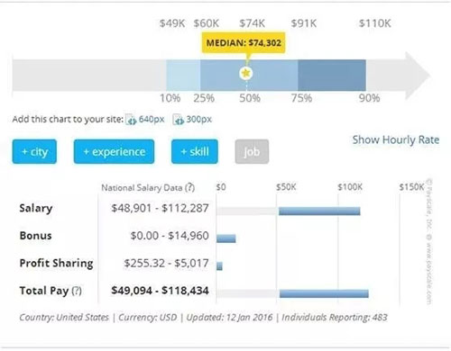Add a skill filter
This screenshot has height=351, width=451.
click(x=195, y=151)
